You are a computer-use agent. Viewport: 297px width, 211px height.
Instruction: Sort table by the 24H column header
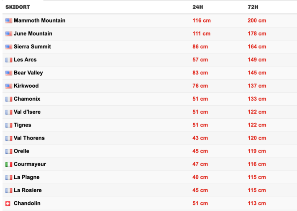click(197, 7)
